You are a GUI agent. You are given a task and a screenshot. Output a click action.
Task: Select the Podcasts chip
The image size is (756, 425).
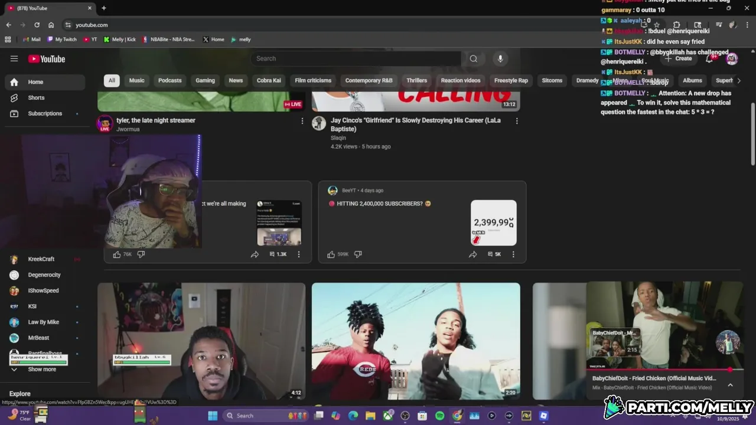[170, 80]
